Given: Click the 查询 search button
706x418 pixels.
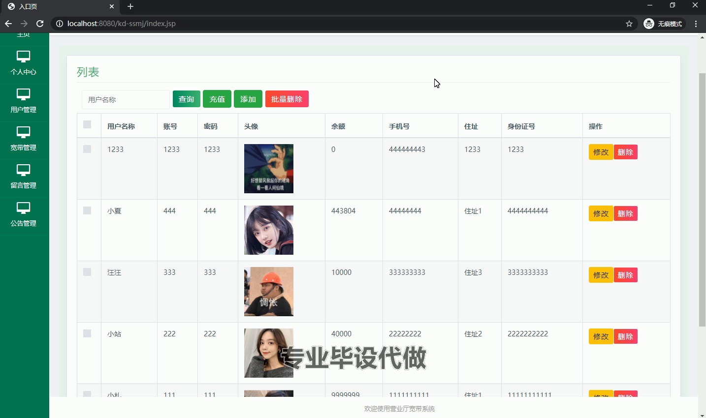Looking at the screenshot, I should pyautogui.click(x=187, y=99).
